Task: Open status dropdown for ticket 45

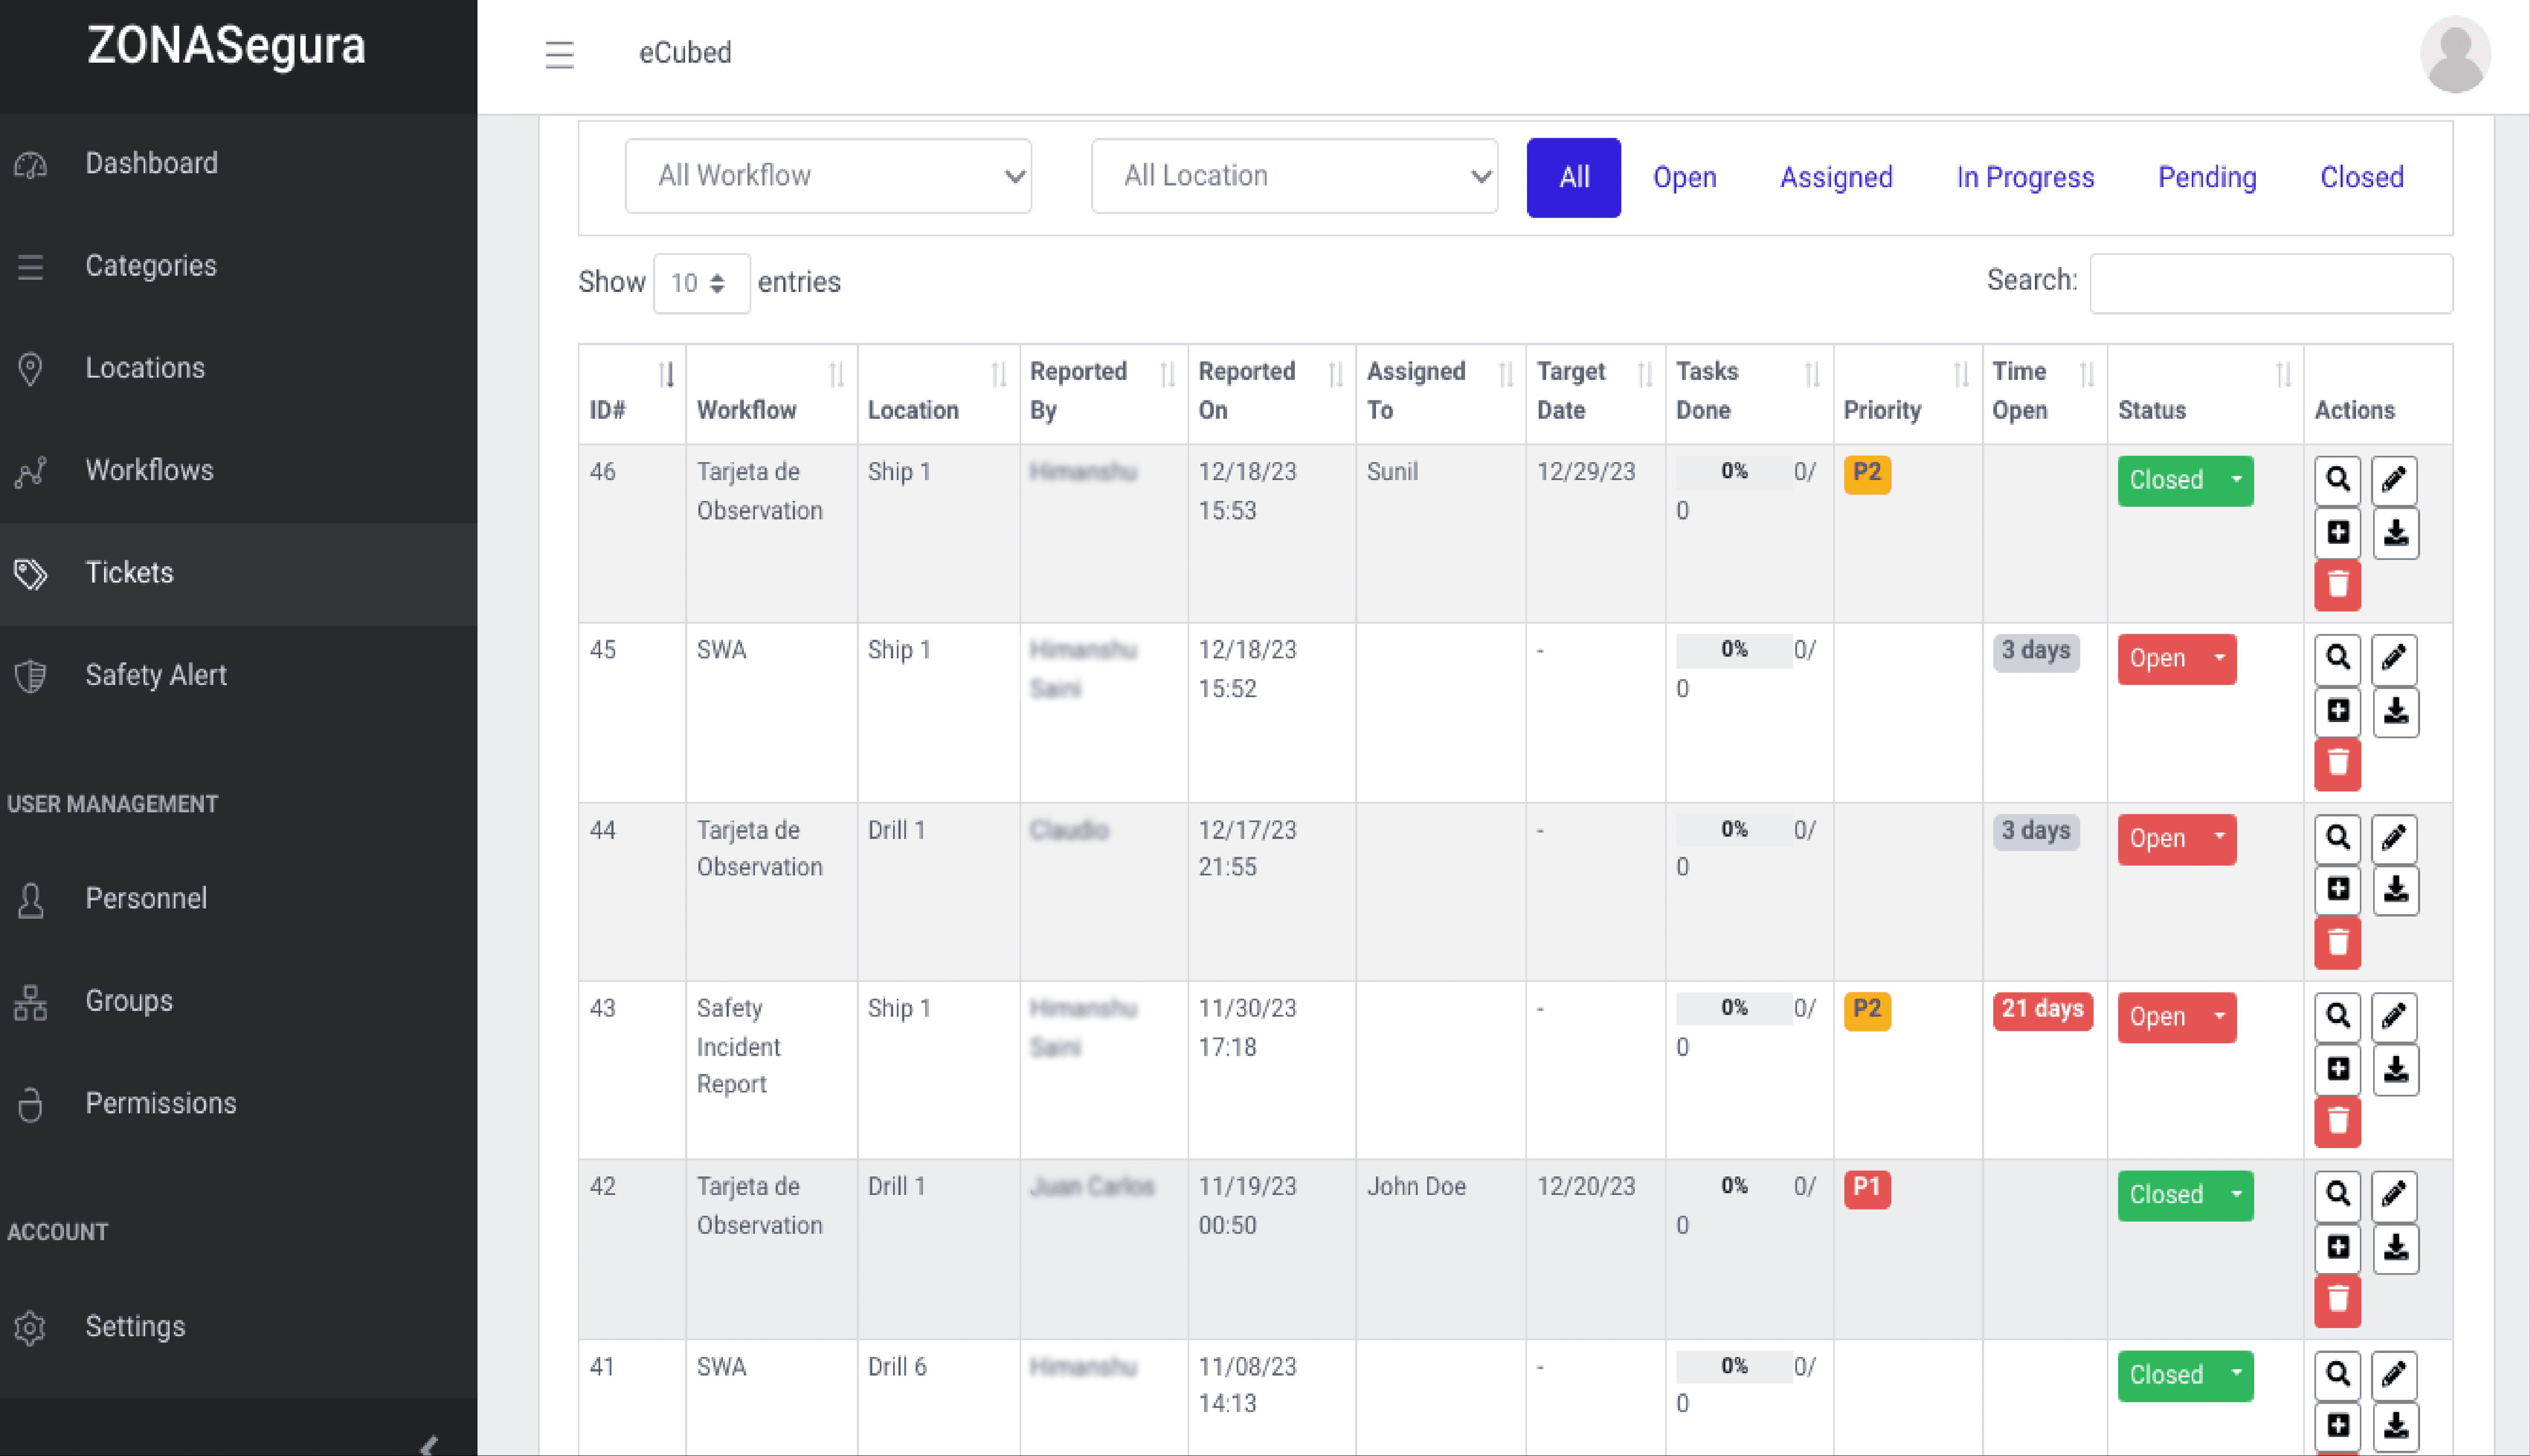Action: (x=2176, y=659)
